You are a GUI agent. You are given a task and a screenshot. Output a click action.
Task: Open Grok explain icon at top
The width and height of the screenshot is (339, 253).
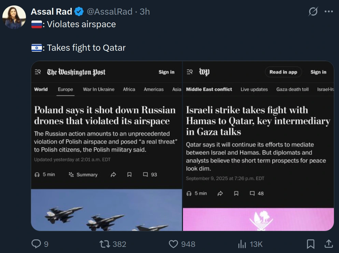coord(313,12)
